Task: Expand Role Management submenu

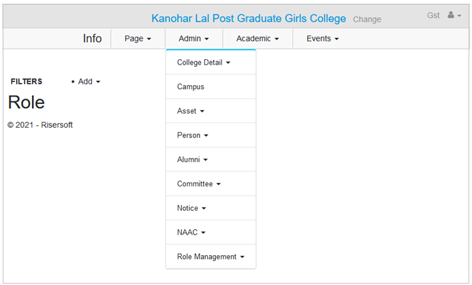Action: [210, 256]
